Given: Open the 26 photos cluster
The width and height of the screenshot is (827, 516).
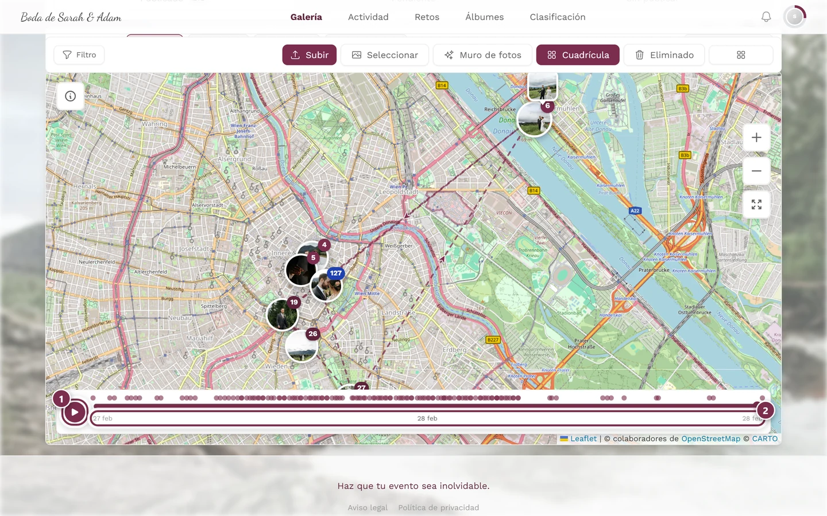Looking at the screenshot, I should [x=301, y=346].
